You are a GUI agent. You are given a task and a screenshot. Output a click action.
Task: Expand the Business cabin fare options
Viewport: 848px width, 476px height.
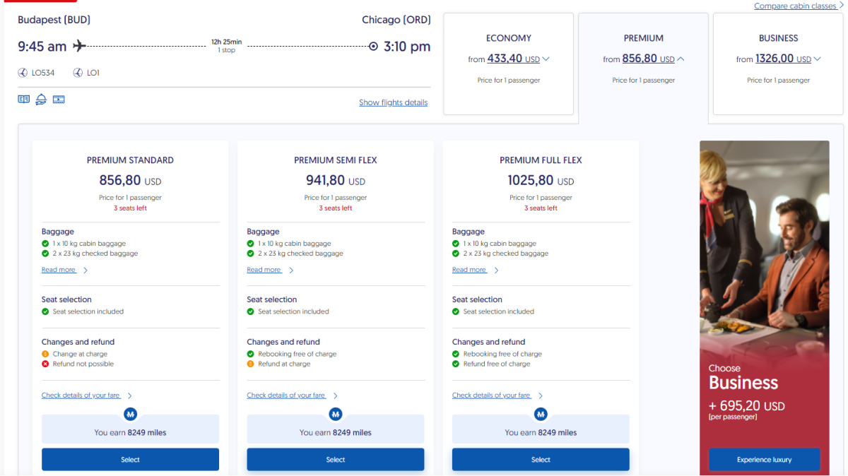pos(817,59)
